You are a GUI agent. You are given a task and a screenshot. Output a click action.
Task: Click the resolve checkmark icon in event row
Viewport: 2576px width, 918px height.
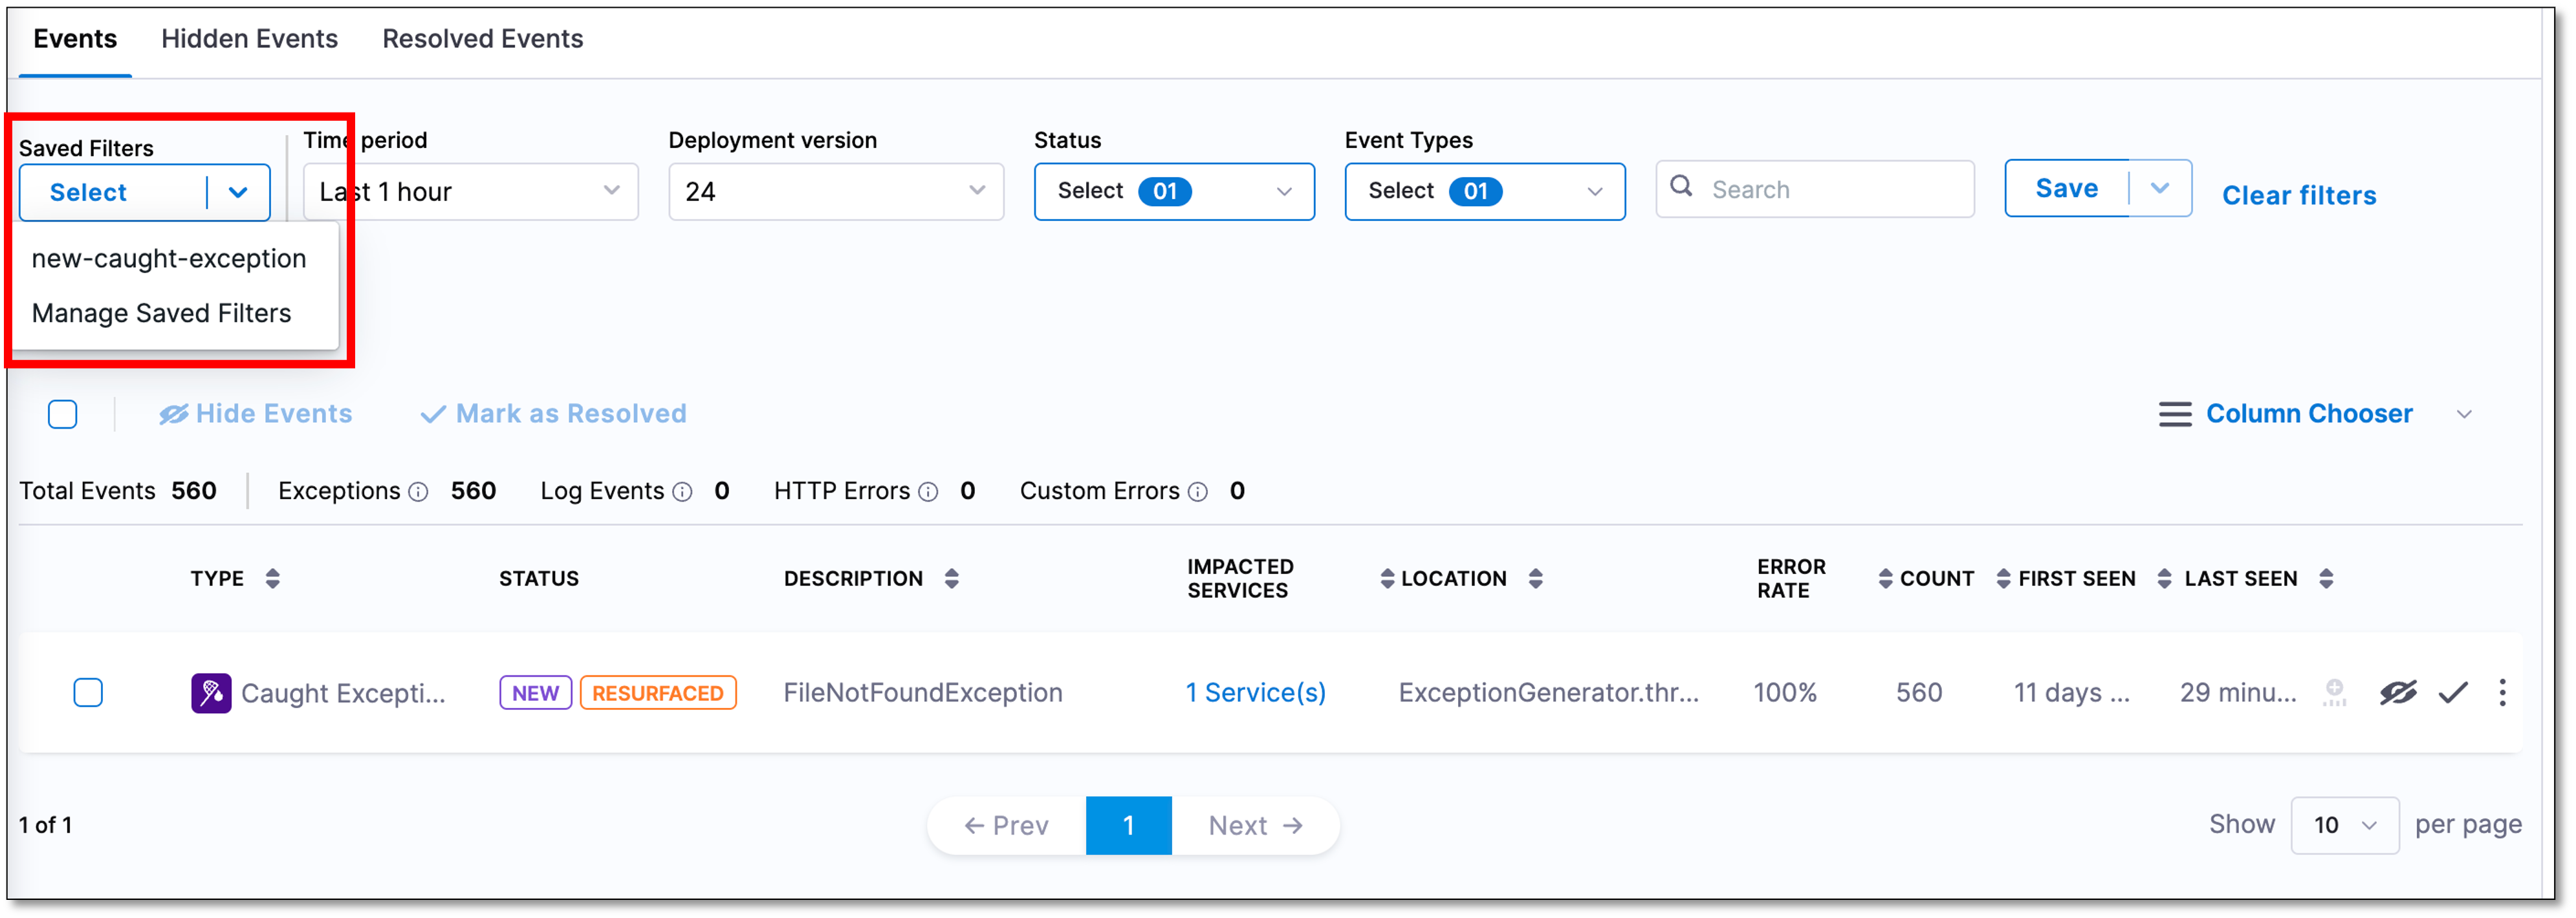click(2452, 692)
